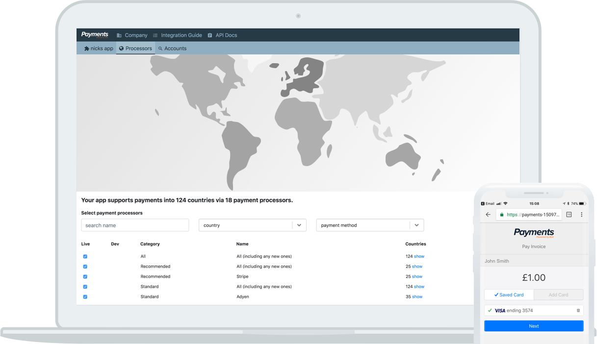
Task: Toggle Live checkbox for Recommended All (including any new ones)
Action: pyautogui.click(x=85, y=267)
